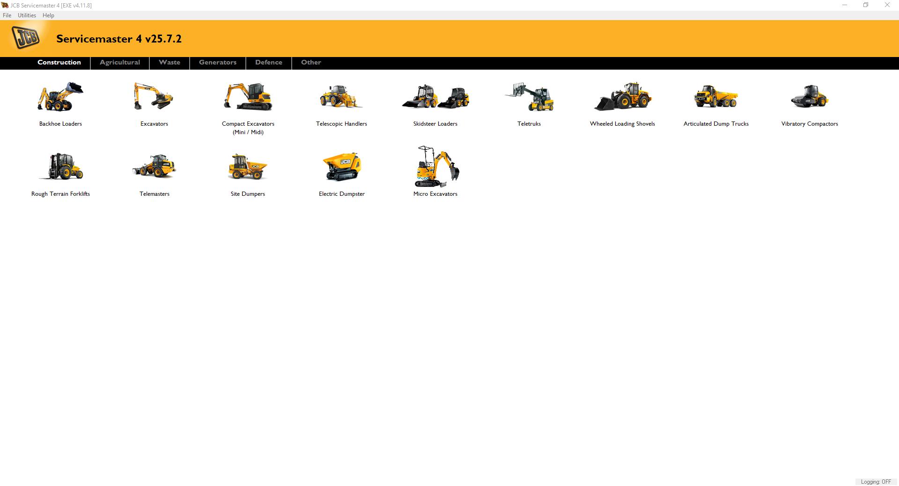
Task: Click the Site Dumpers text label
Action: [x=248, y=194]
